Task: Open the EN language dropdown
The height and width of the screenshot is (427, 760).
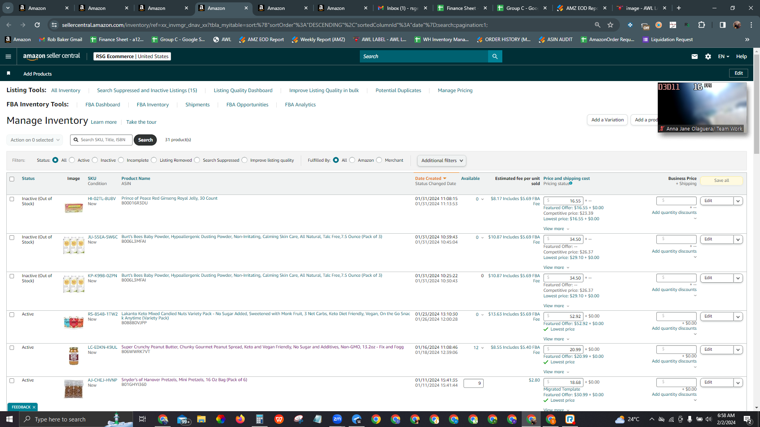Action: [x=724, y=57]
